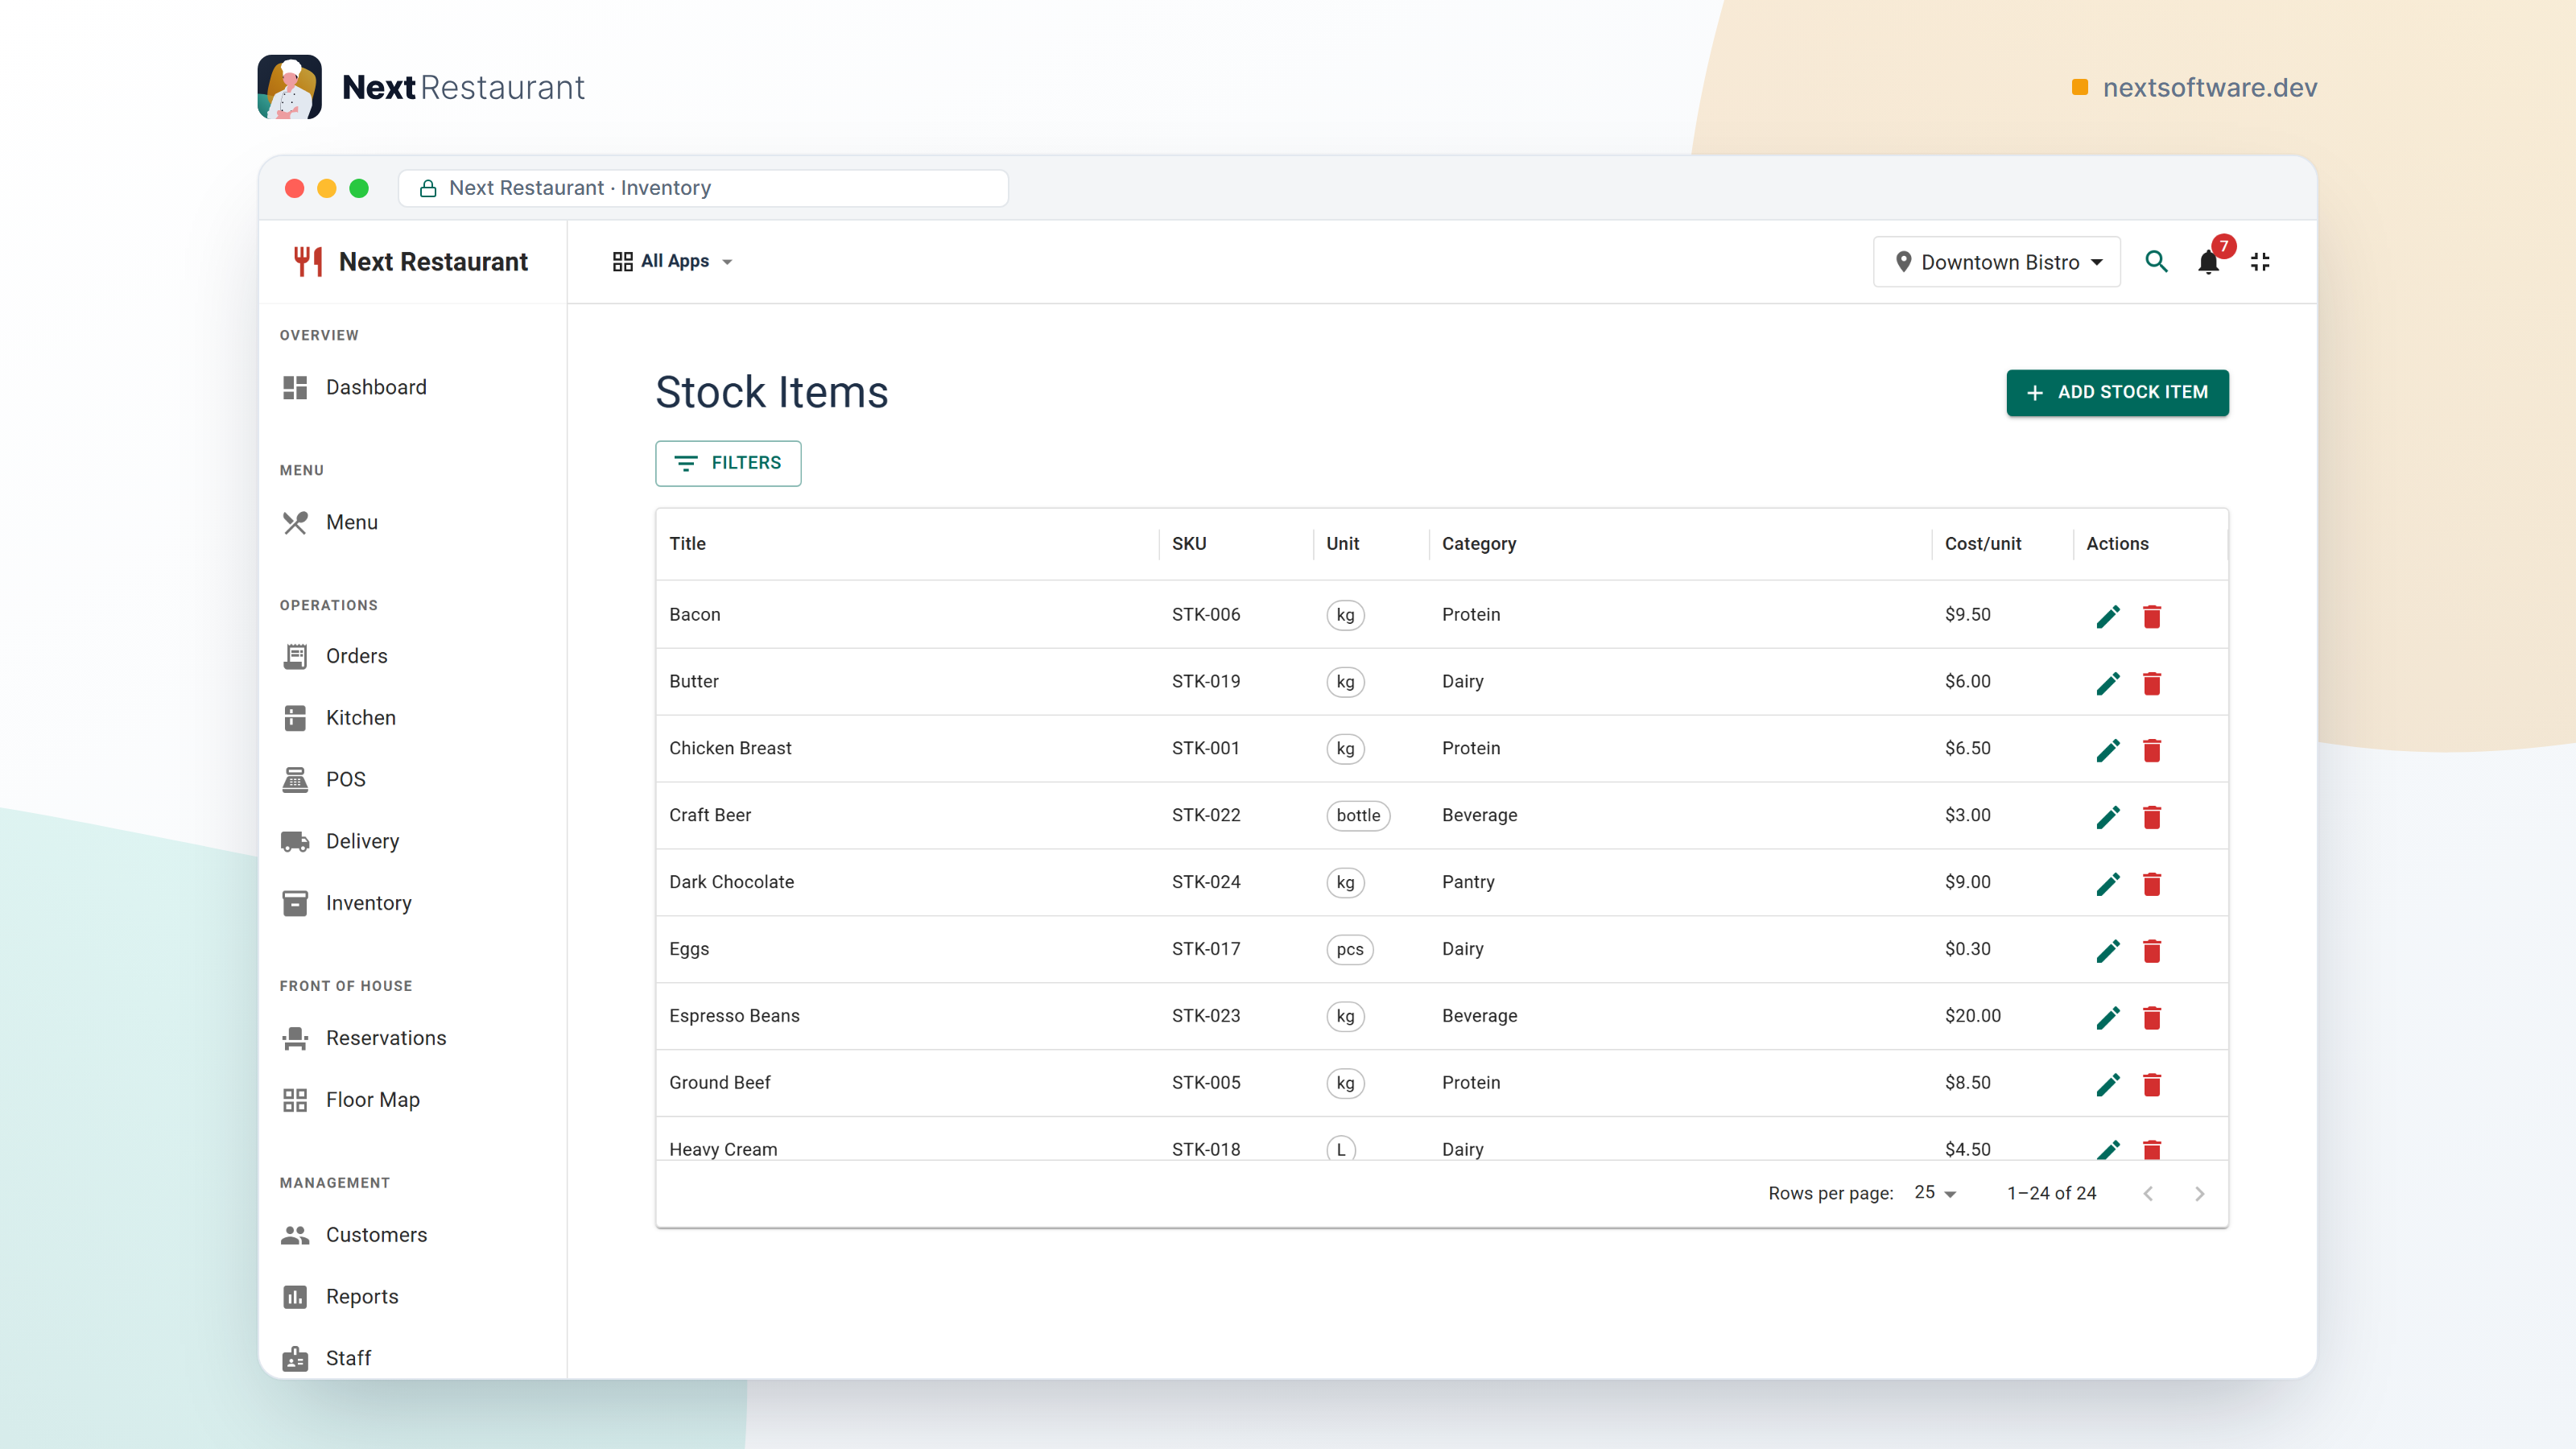Screen dimensions: 2576x1449
Task: Change rows per page dropdown
Action: pyautogui.click(x=1934, y=1192)
